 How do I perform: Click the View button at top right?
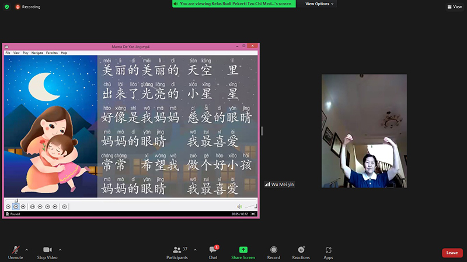click(x=454, y=6)
